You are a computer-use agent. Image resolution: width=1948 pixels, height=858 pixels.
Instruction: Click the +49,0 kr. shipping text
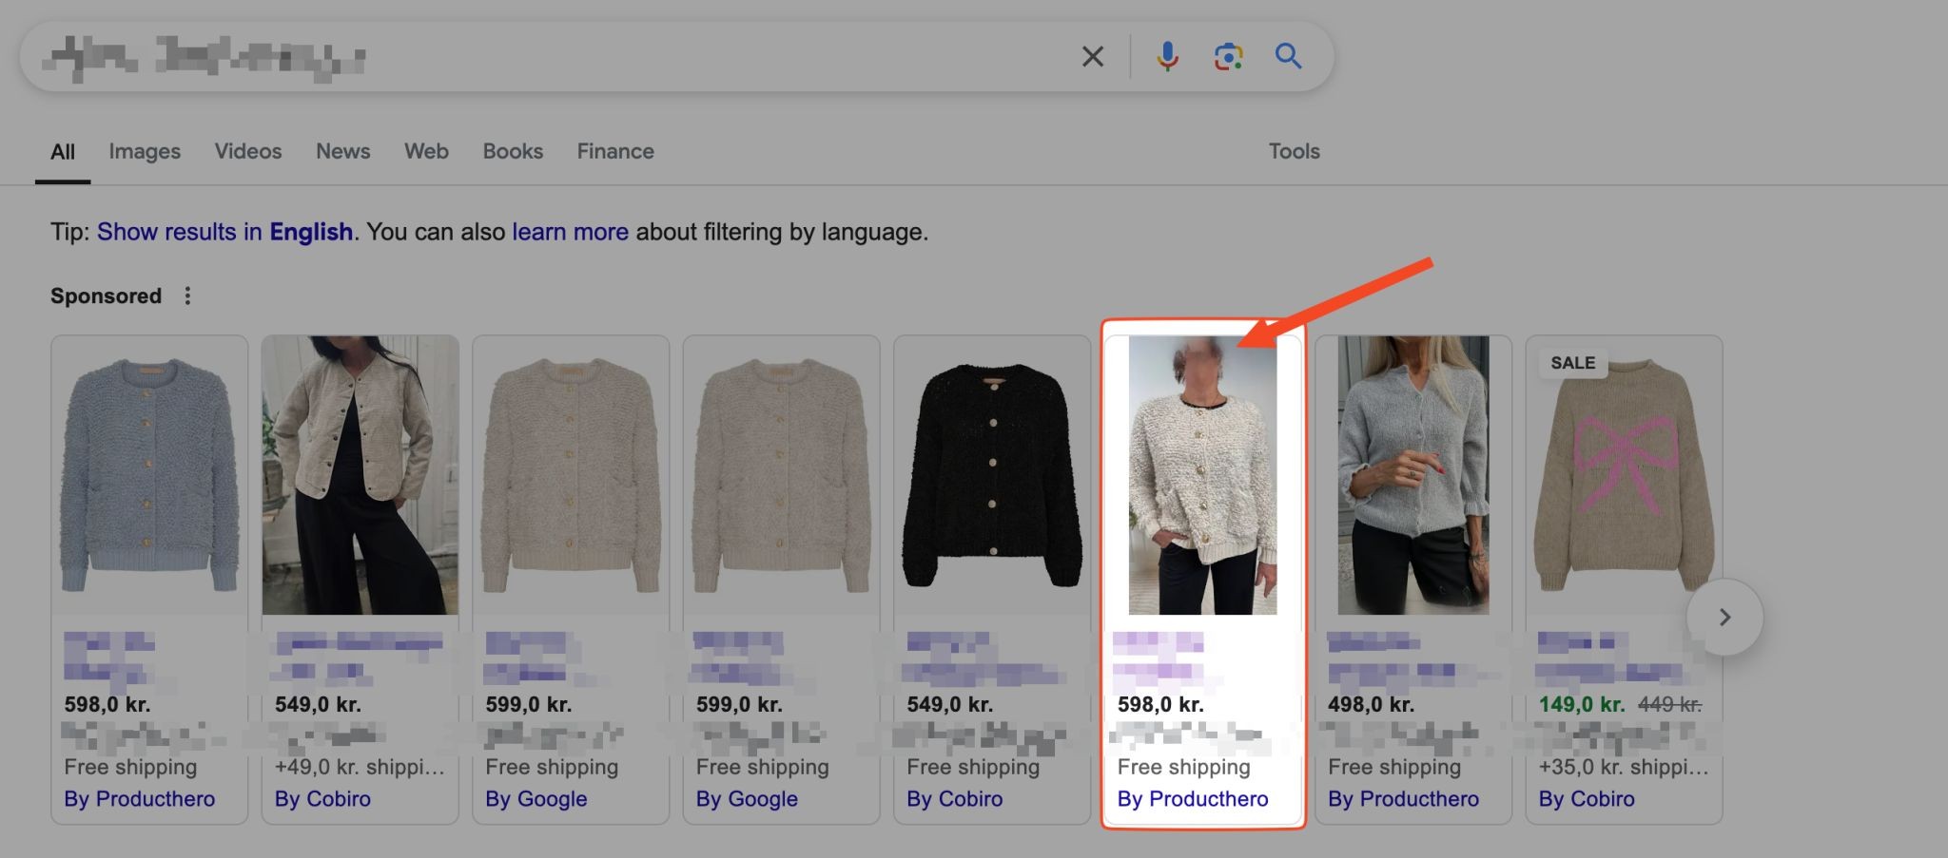(x=360, y=767)
